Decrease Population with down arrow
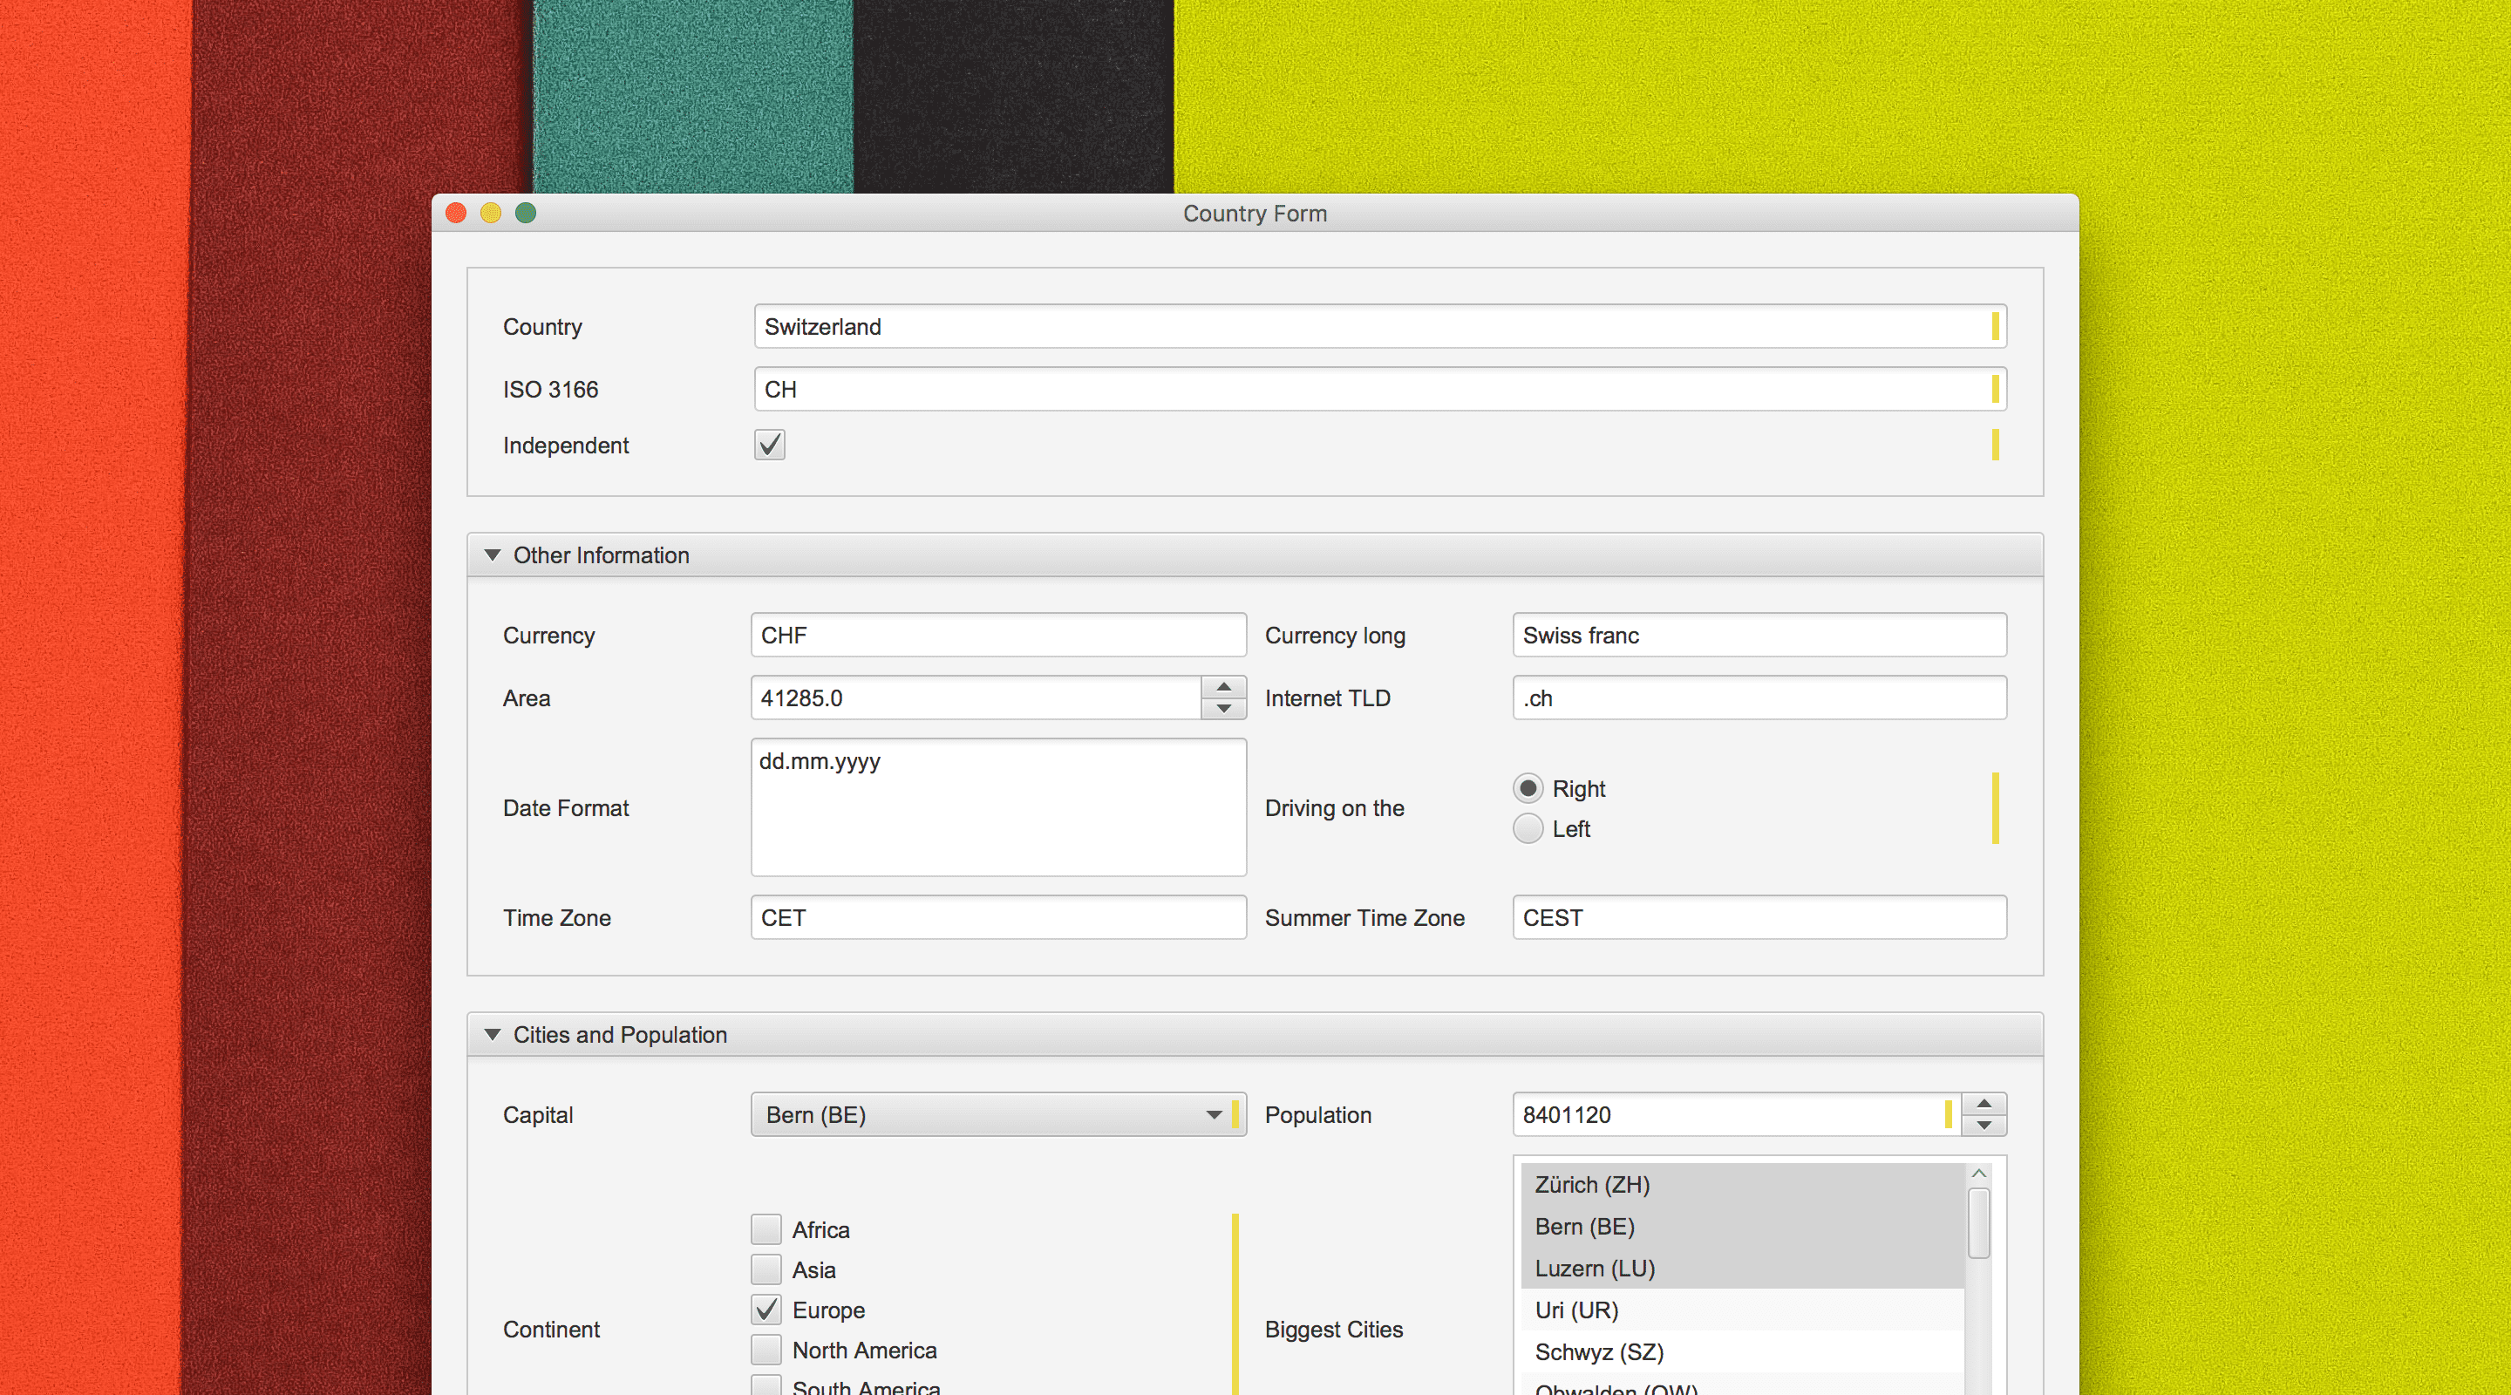Screen dimensions: 2511x1395 pyautogui.click(x=1984, y=1125)
